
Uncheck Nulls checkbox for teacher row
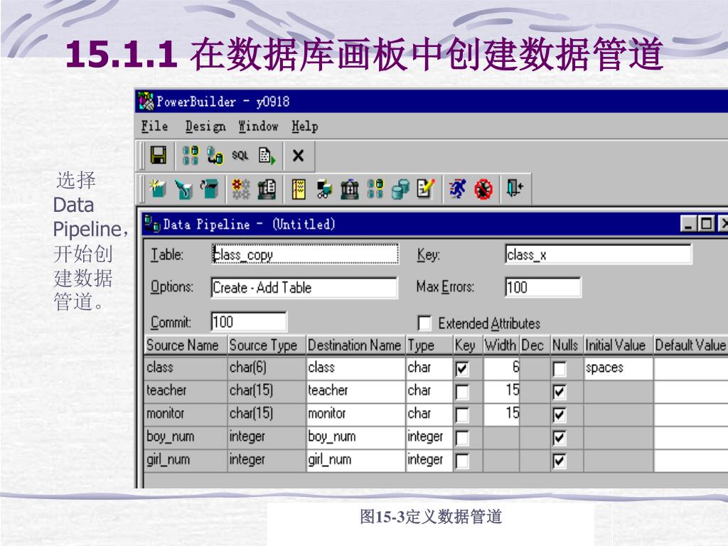click(x=560, y=392)
